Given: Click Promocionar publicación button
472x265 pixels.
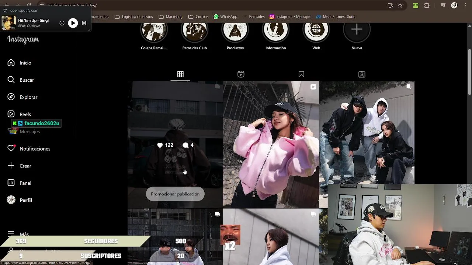Looking at the screenshot, I should 175,194.
